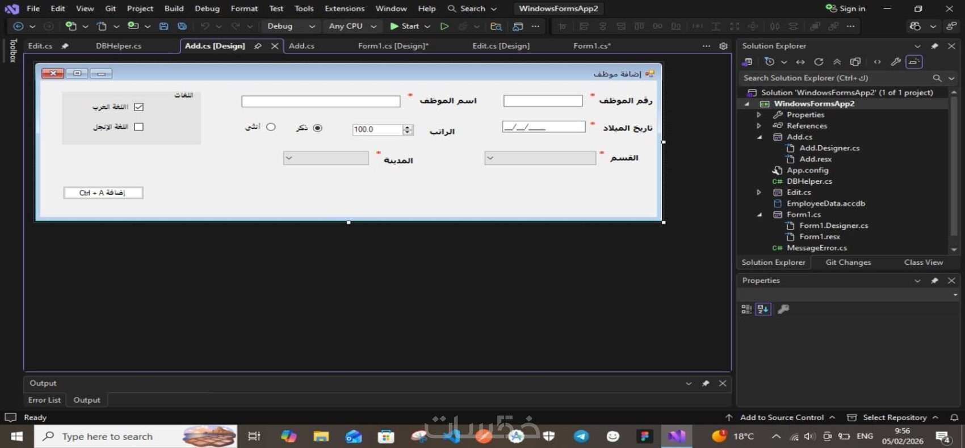Open File Explorer from the taskbar
The height and width of the screenshot is (448, 965).
[x=321, y=436]
